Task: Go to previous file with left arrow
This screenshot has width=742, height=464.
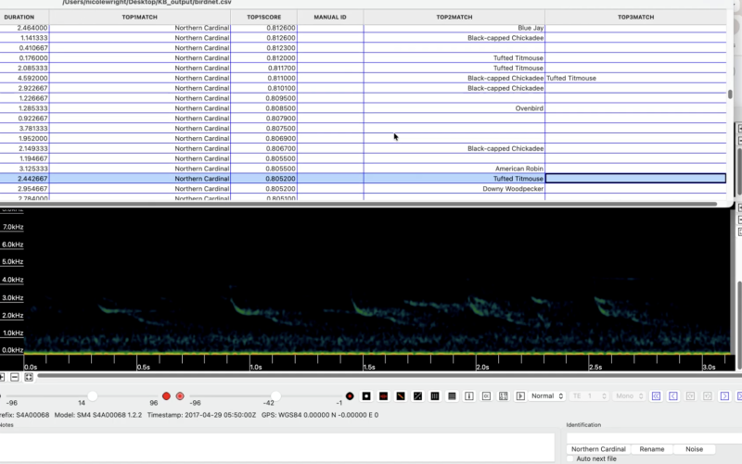Action: click(x=673, y=396)
